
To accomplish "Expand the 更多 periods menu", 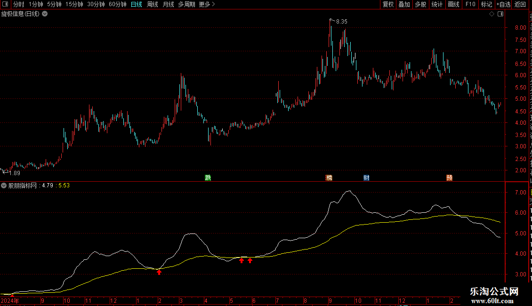I will pyautogui.click(x=207, y=4).
